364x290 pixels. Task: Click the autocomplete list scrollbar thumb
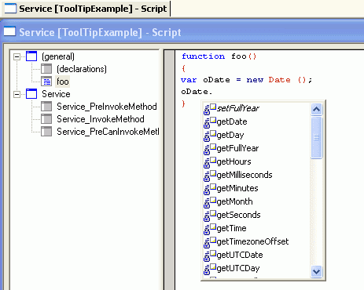[x=317, y=137]
